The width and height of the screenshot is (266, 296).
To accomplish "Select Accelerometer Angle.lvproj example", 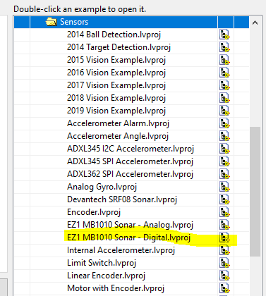I will coord(118,136).
